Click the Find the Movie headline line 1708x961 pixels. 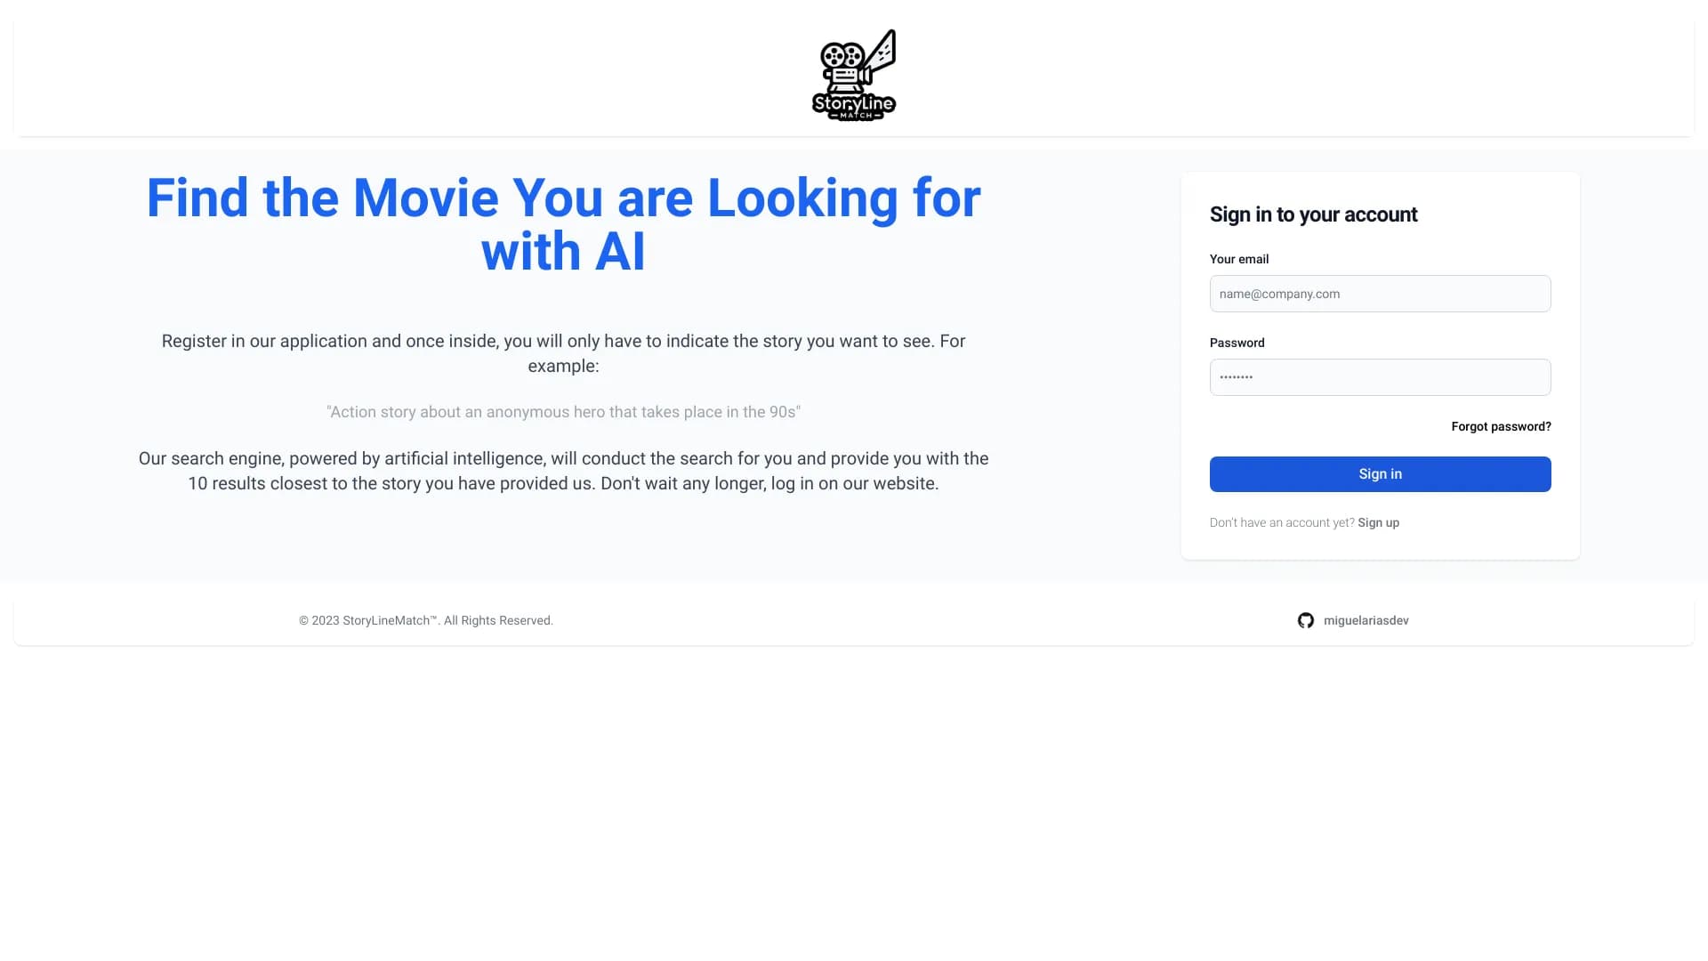563,198
